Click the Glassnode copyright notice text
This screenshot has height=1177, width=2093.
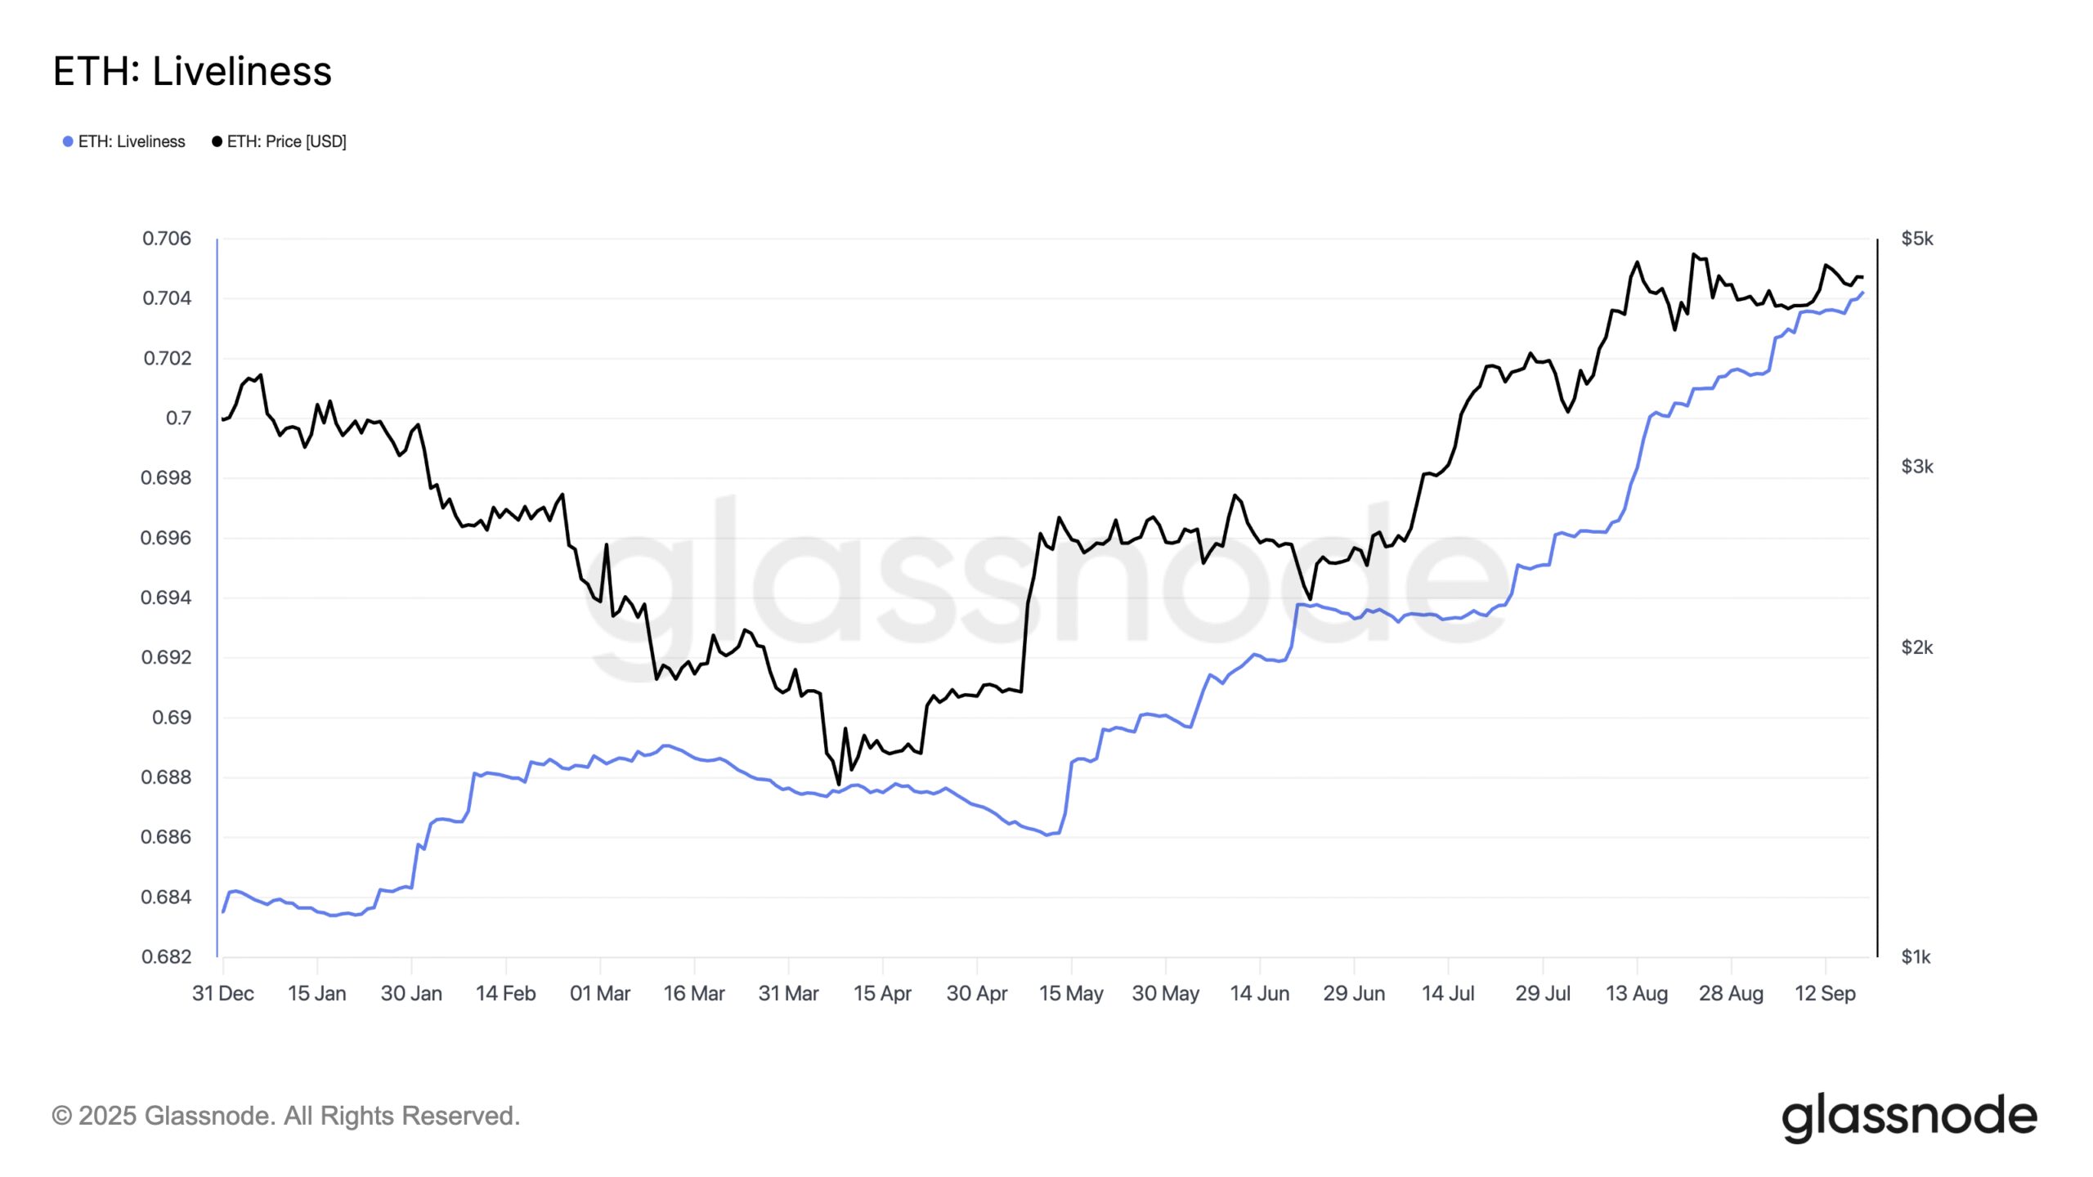point(285,1116)
